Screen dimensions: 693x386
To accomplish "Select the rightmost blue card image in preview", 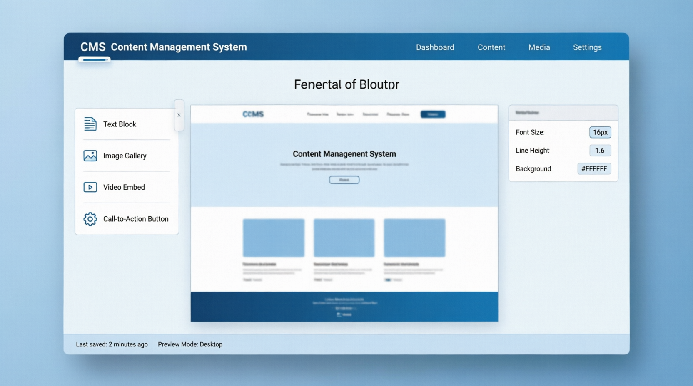I will click(x=414, y=238).
